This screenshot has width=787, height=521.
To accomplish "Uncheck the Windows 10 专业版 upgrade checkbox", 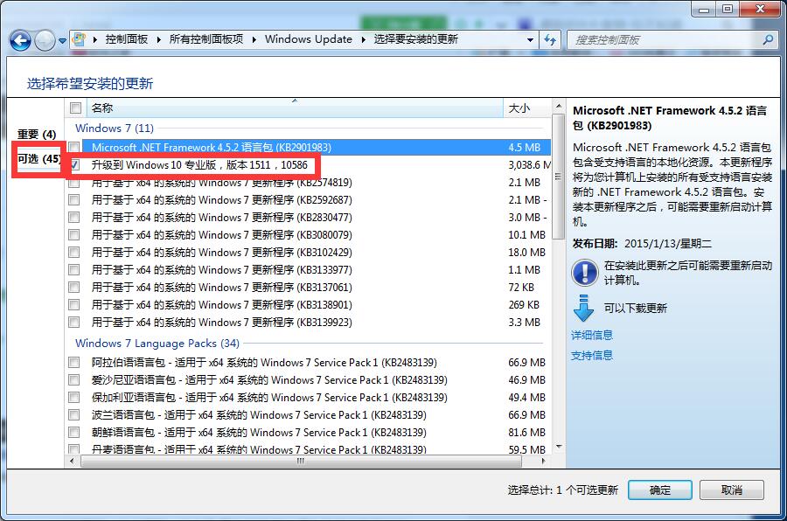I will coord(75,164).
